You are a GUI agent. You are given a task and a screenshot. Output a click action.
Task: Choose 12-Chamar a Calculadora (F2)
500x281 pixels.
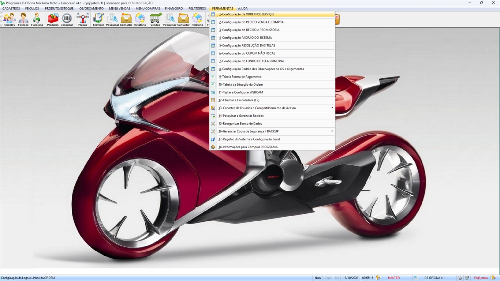point(272,100)
